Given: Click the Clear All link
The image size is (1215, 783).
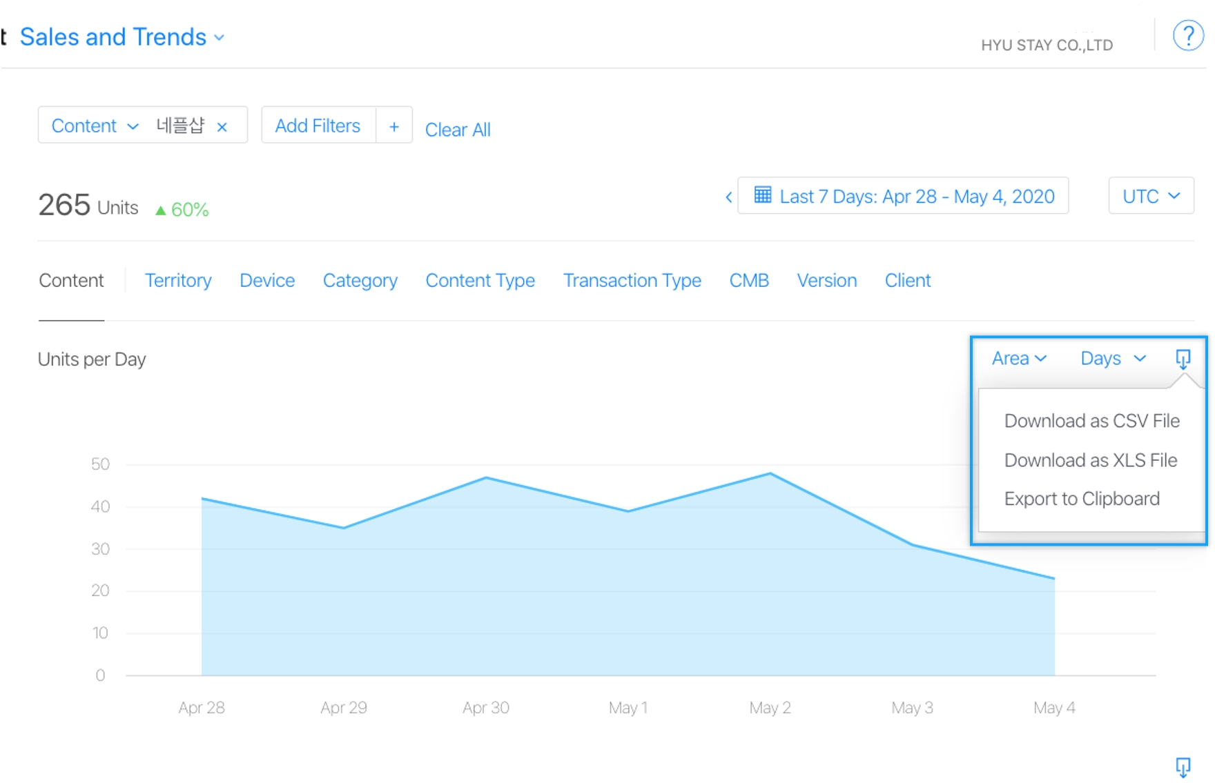Looking at the screenshot, I should 458,130.
